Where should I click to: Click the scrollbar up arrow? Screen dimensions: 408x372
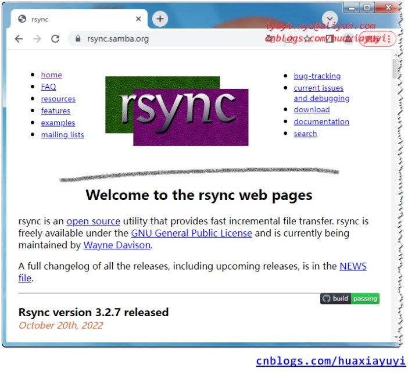(x=396, y=55)
